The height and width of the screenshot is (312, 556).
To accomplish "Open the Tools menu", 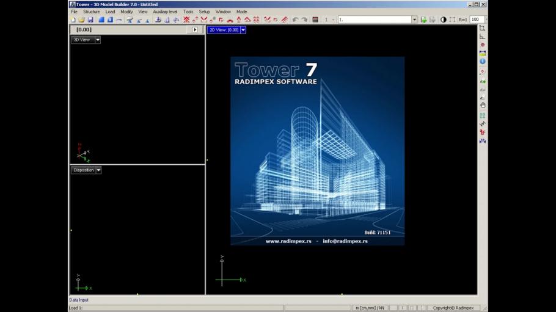I will pos(188,12).
